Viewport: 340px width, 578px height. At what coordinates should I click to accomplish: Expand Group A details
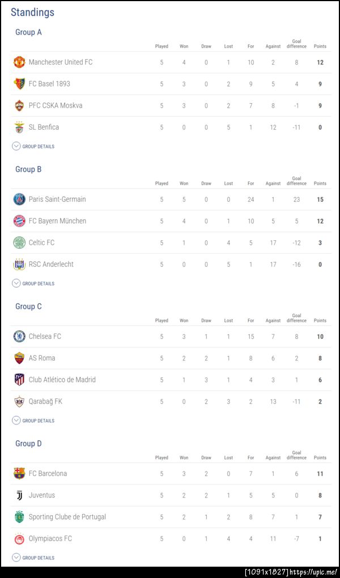click(x=33, y=146)
